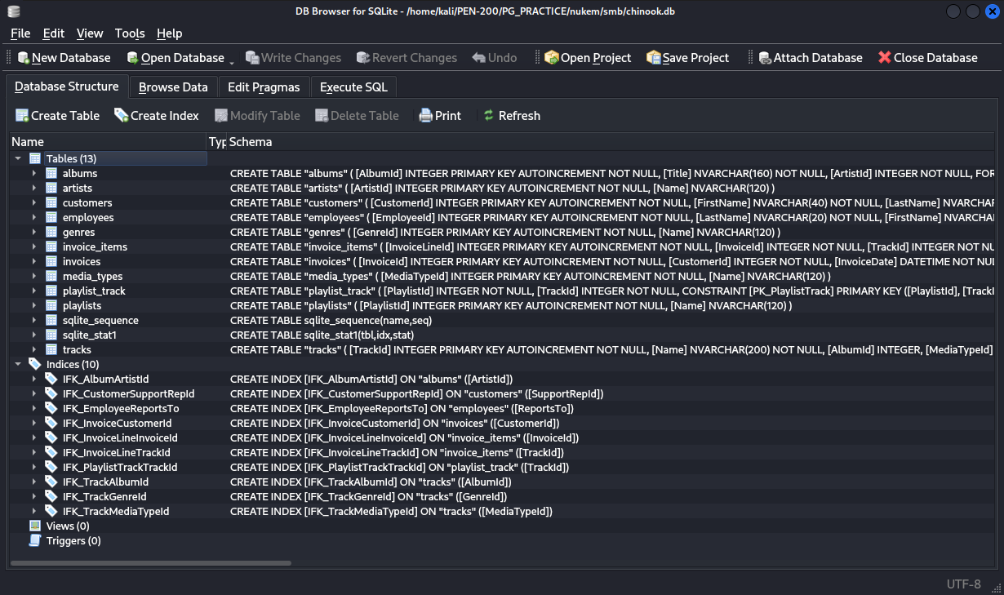This screenshot has height=595, width=1004.
Task: Select the invoice_items table row
Action: coord(501,246)
